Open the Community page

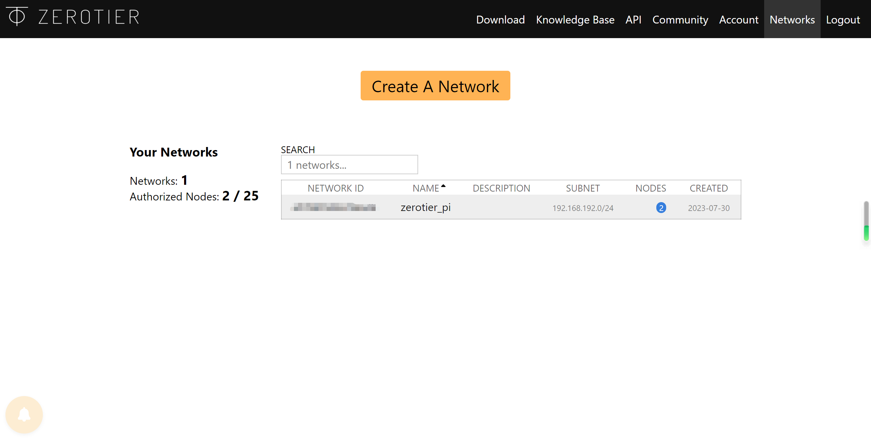[x=680, y=20]
